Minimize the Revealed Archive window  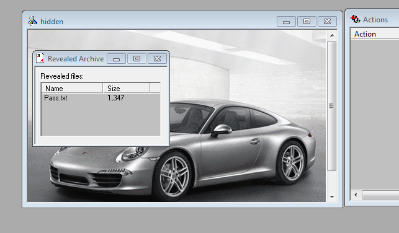click(116, 59)
